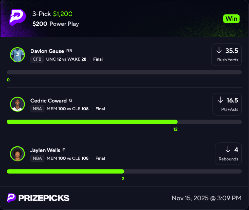
Task: Click the down arrow beside 4 Rebounds
Action: coord(228,150)
